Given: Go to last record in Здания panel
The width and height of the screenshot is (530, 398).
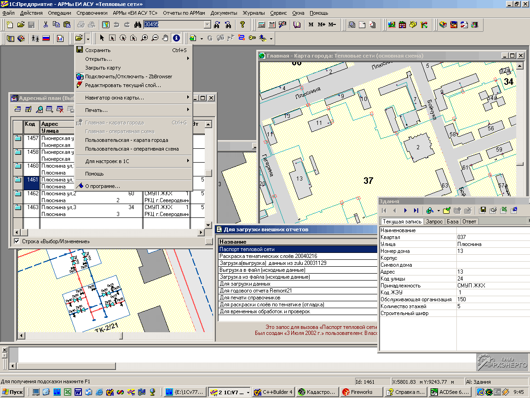Looking at the screenshot, I should click(416, 211).
